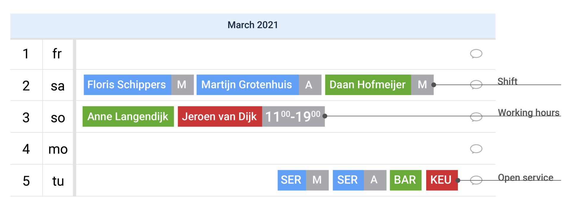Choose green BAR open service
The height and width of the screenshot is (211, 571).
click(405, 180)
